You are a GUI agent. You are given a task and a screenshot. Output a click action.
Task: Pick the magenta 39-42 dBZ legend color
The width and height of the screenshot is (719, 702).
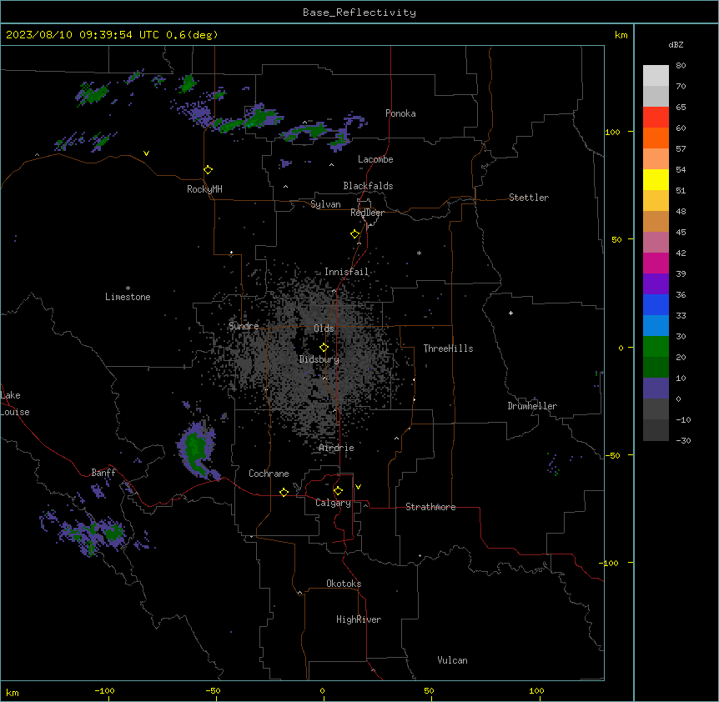point(656,263)
